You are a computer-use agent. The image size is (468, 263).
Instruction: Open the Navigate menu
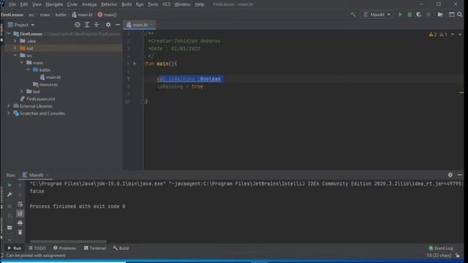tap(54, 4)
